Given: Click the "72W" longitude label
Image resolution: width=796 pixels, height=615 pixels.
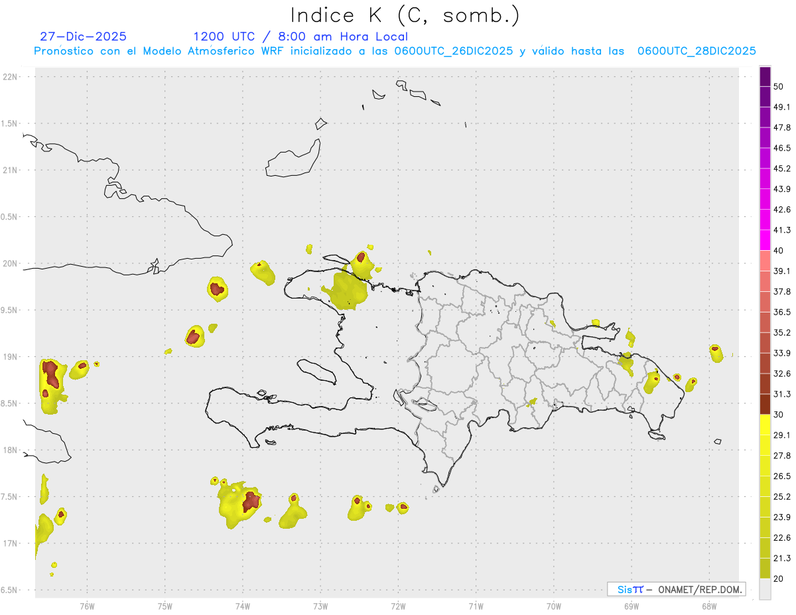Looking at the screenshot, I should pos(398,606).
